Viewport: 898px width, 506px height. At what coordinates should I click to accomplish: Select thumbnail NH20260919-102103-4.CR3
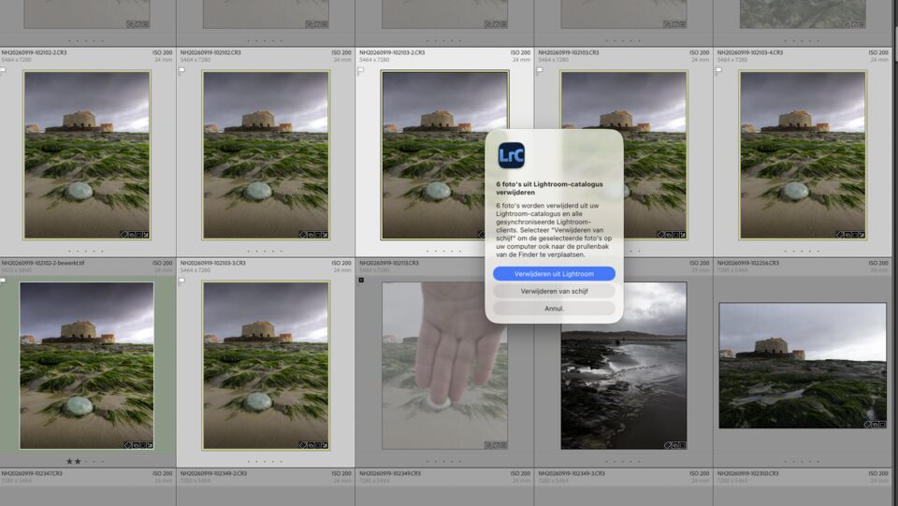[803, 154]
